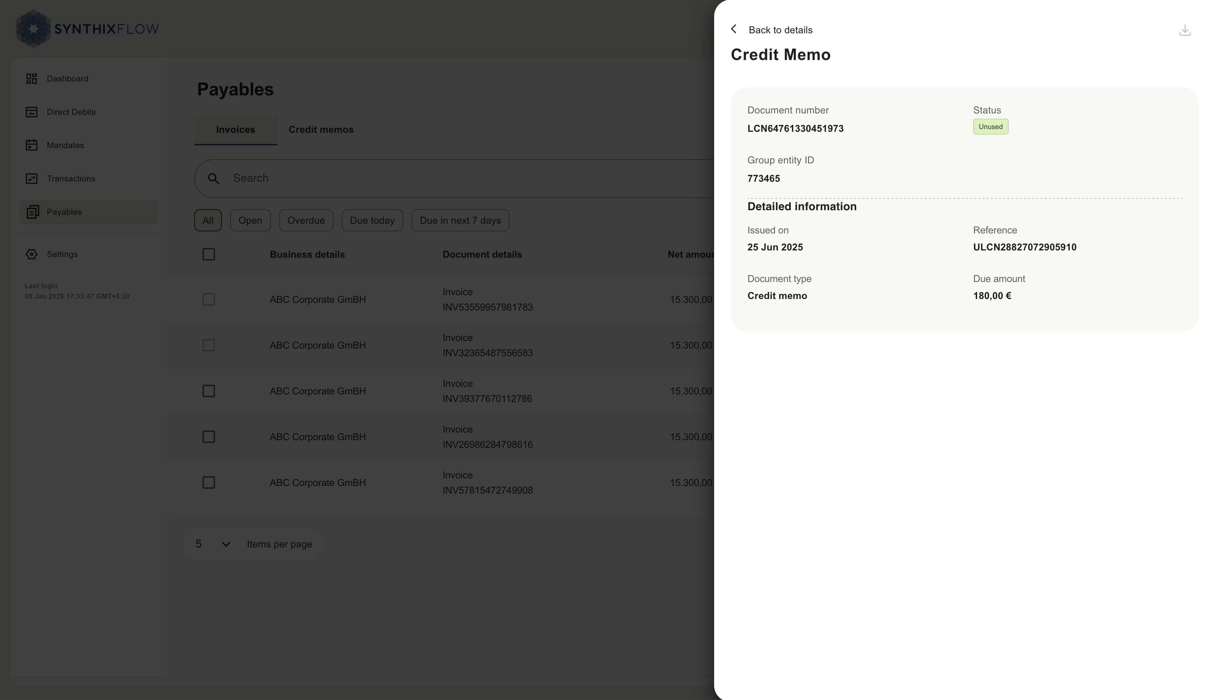This screenshot has height=700, width=1215.
Task: Click reference ULCN28827072905910
Action: [x=1025, y=248]
